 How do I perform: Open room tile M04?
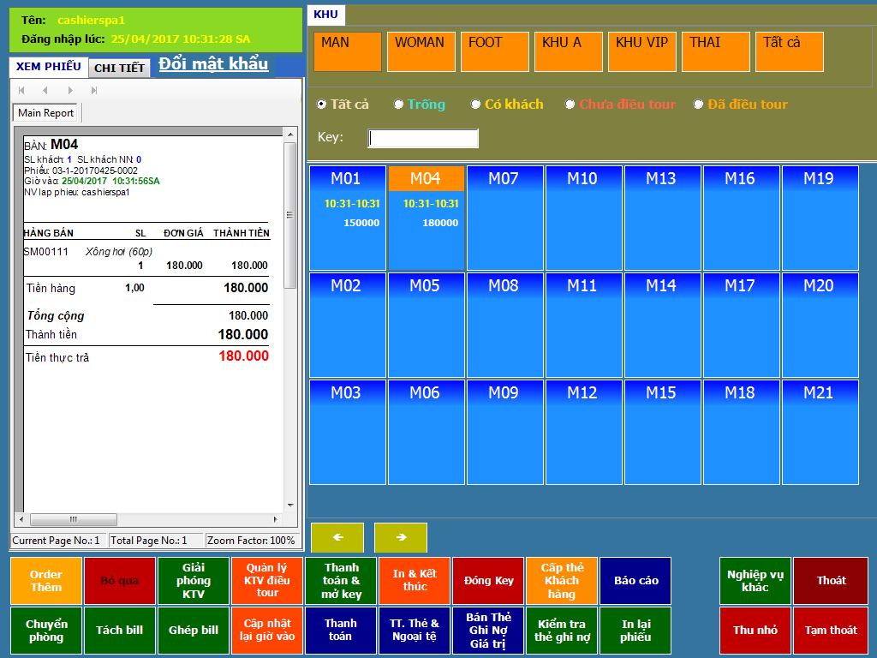pos(426,218)
